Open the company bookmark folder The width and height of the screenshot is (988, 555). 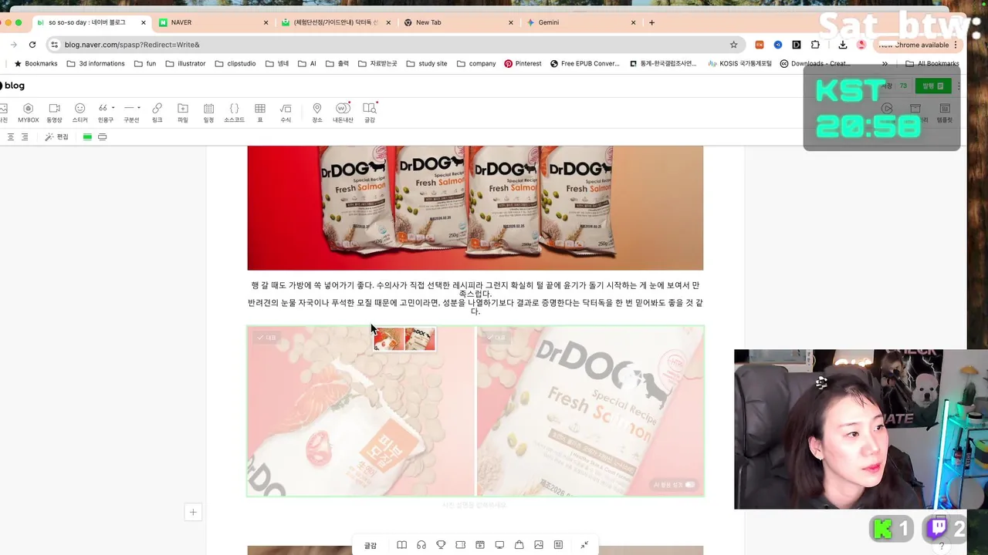[x=476, y=64]
